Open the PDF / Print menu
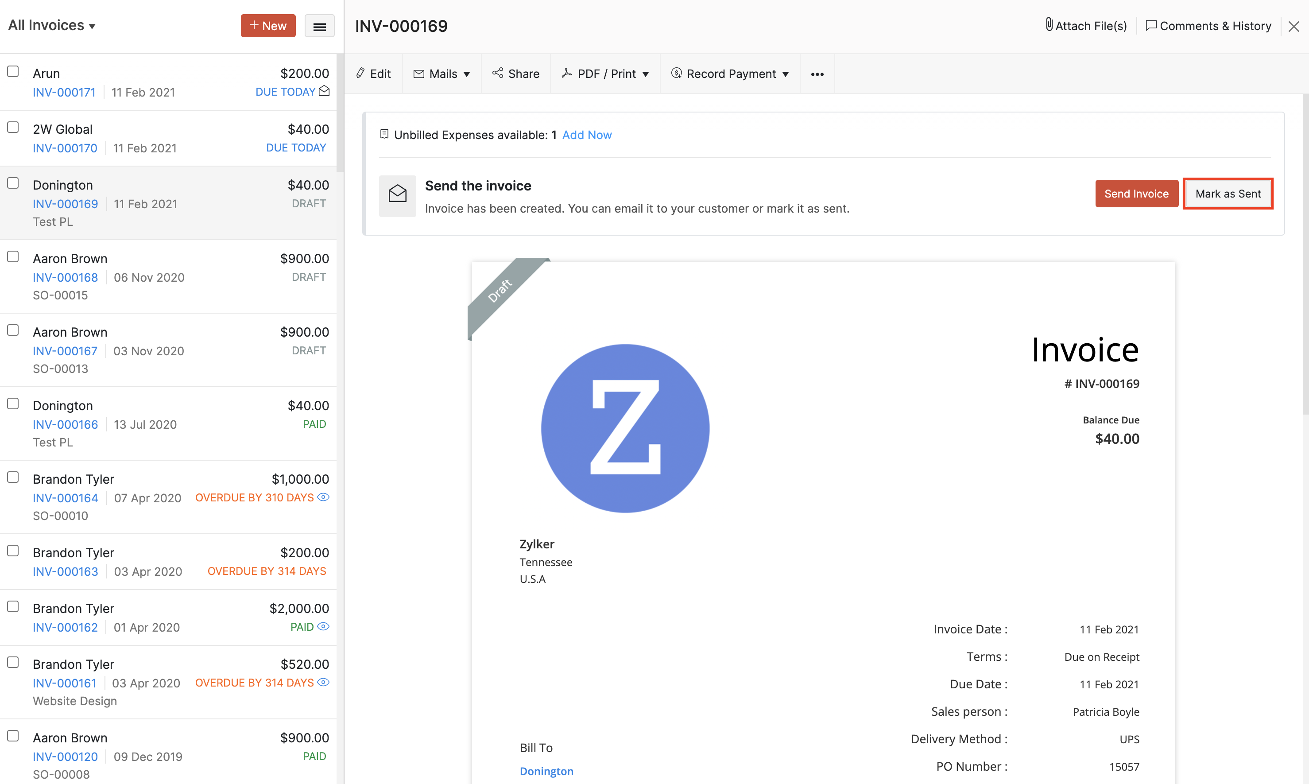1309x784 pixels. (605, 74)
